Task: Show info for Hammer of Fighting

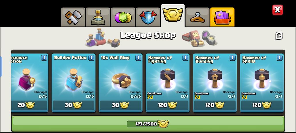Action: pos(185,58)
